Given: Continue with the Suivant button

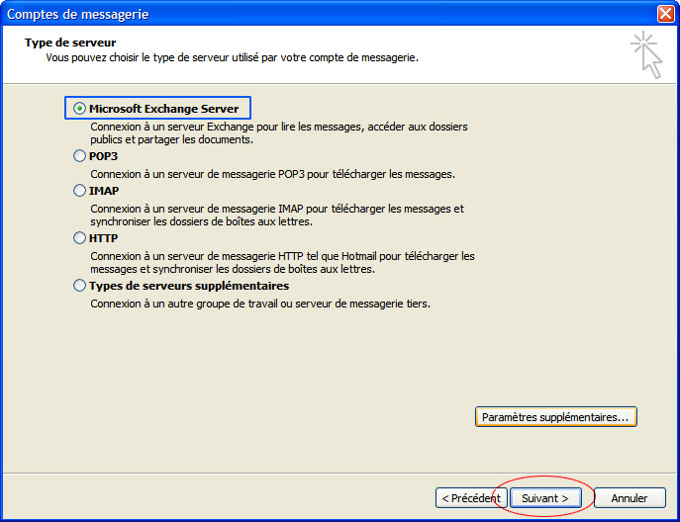Looking at the screenshot, I should (545, 498).
